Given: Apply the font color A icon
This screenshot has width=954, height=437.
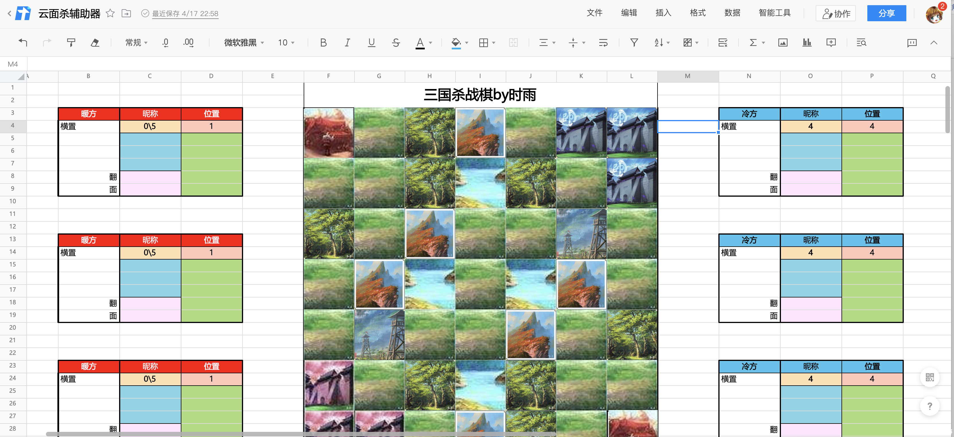Looking at the screenshot, I should click(420, 43).
